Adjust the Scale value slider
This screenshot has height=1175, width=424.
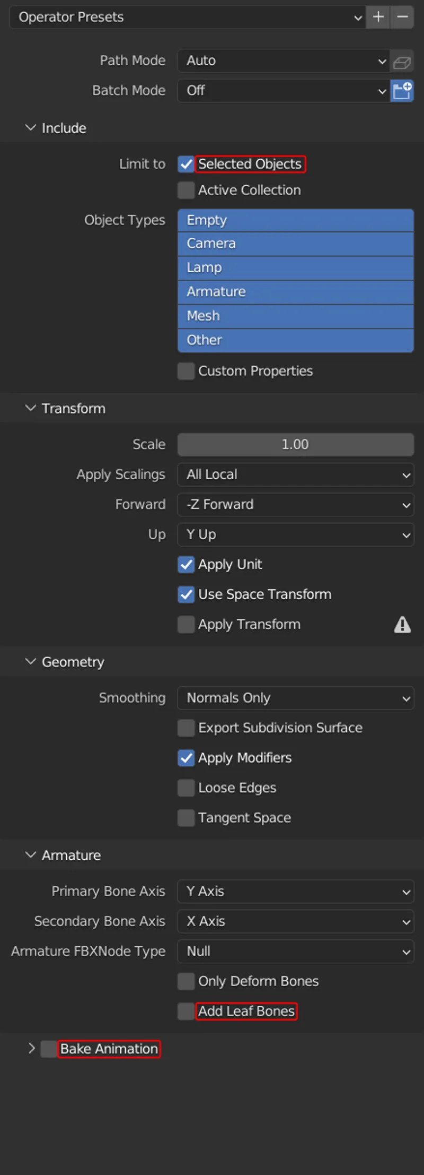pos(295,445)
